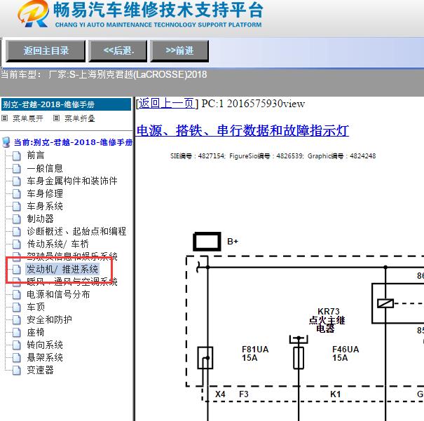Open the 转向系统 section
Image resolution: width=424 pixels, height=421 pixels.
[45, 345]
